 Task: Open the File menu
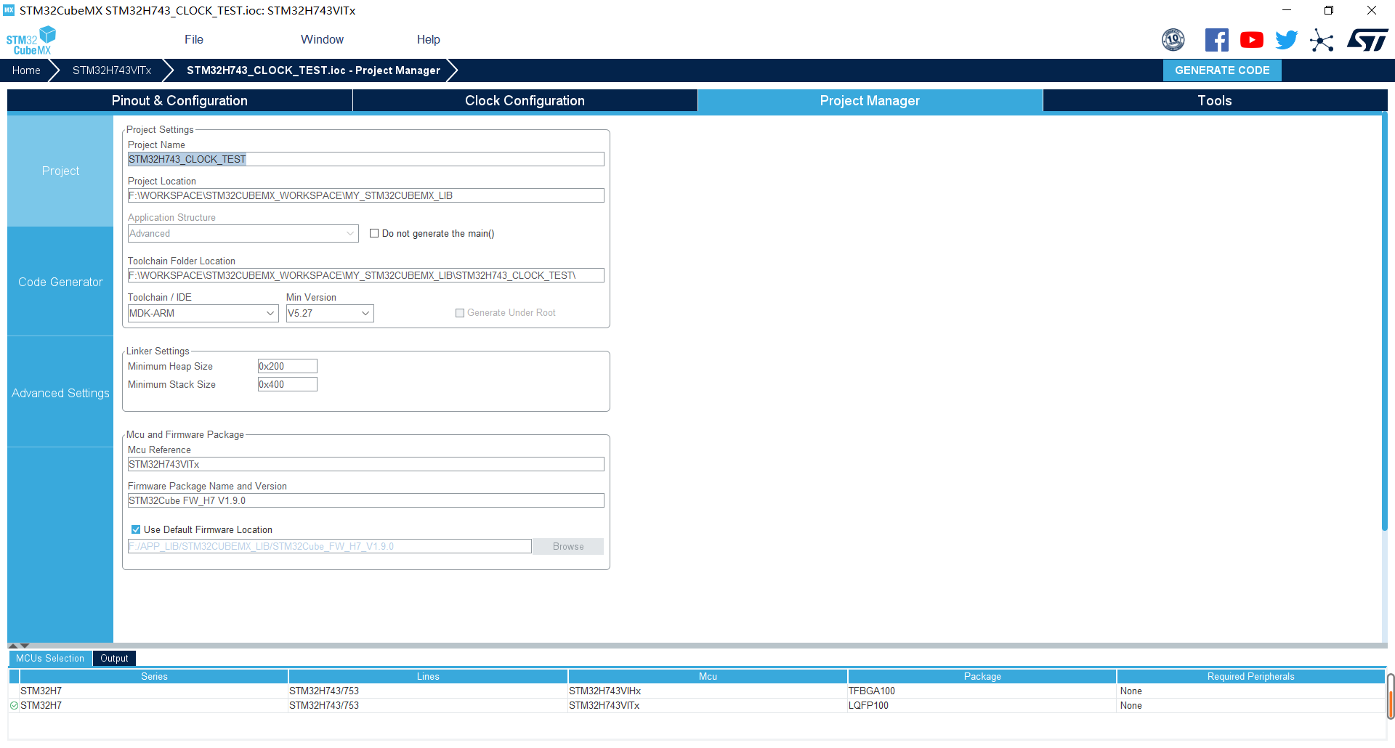point(194,39)
